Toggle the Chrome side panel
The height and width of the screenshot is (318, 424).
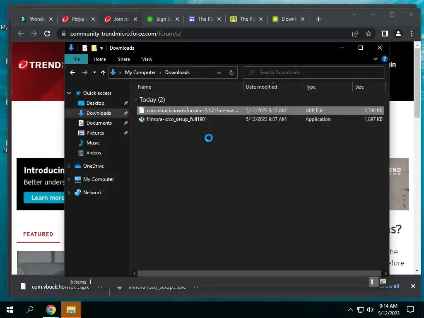pyautogui.click(x=385, y=34)
